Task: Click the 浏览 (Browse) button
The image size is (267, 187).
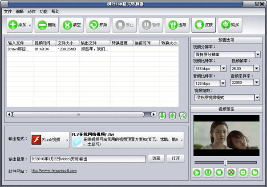Action: tap(156, 158)
